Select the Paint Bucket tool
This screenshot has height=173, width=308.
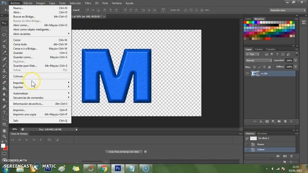[x=4, y=88]
